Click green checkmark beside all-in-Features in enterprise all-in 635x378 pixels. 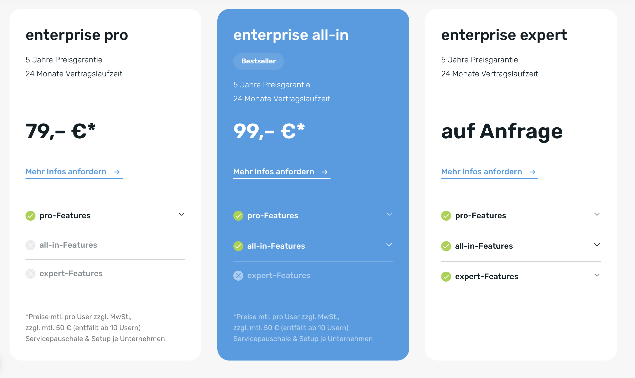tap(238, 246)
